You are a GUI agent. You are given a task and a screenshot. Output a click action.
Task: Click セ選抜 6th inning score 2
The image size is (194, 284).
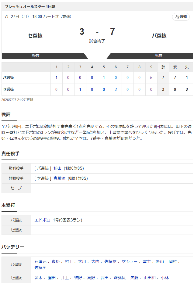116,89
